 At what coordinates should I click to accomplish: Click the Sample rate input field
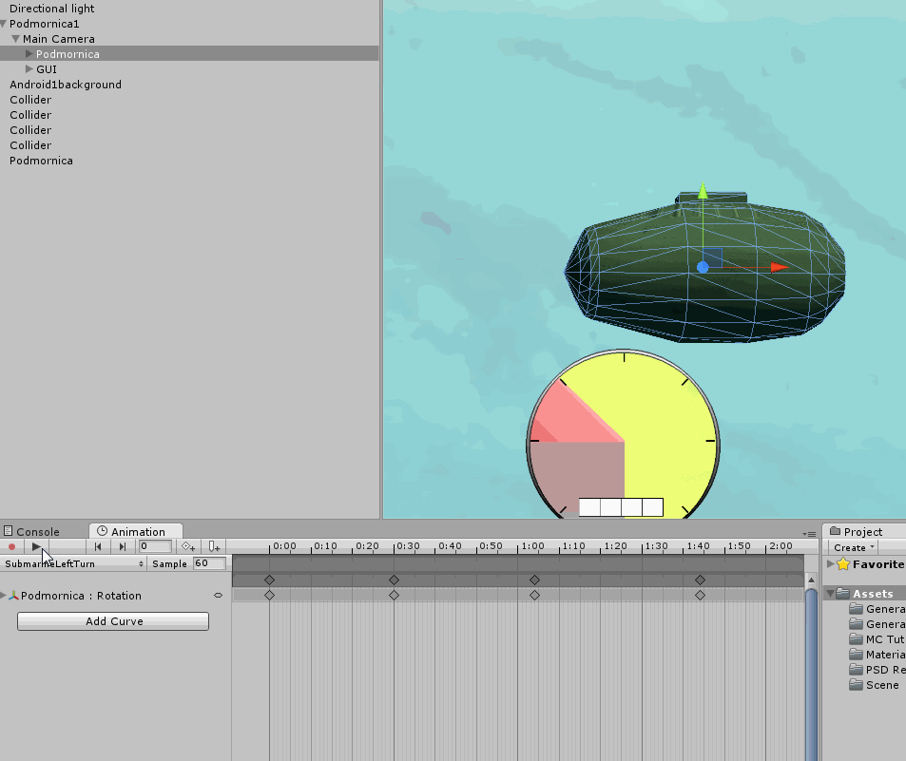(x=208, y=563)
